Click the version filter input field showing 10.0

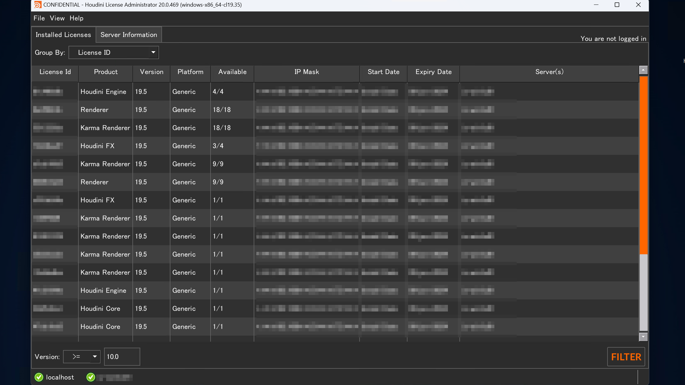[122, 357]
